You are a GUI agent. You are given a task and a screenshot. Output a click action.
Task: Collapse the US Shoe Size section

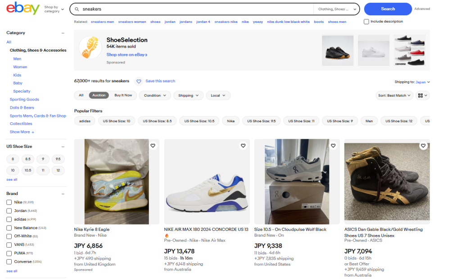pos(63,146)
